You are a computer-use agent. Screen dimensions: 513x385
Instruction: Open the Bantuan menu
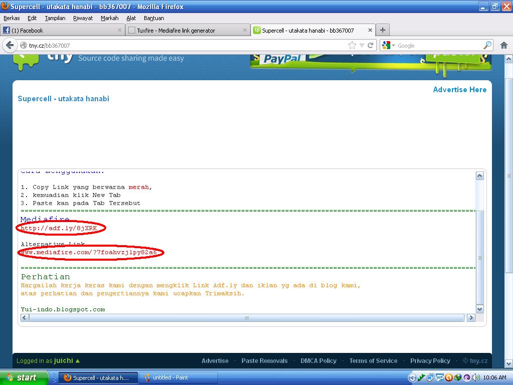coord(154,18)
